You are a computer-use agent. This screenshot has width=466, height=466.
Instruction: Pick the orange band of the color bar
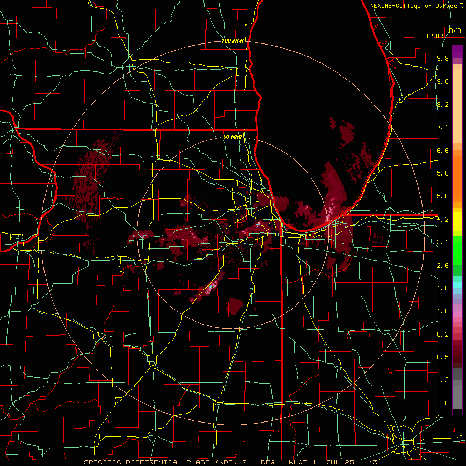pyautogui.click(x=457, y=179)
